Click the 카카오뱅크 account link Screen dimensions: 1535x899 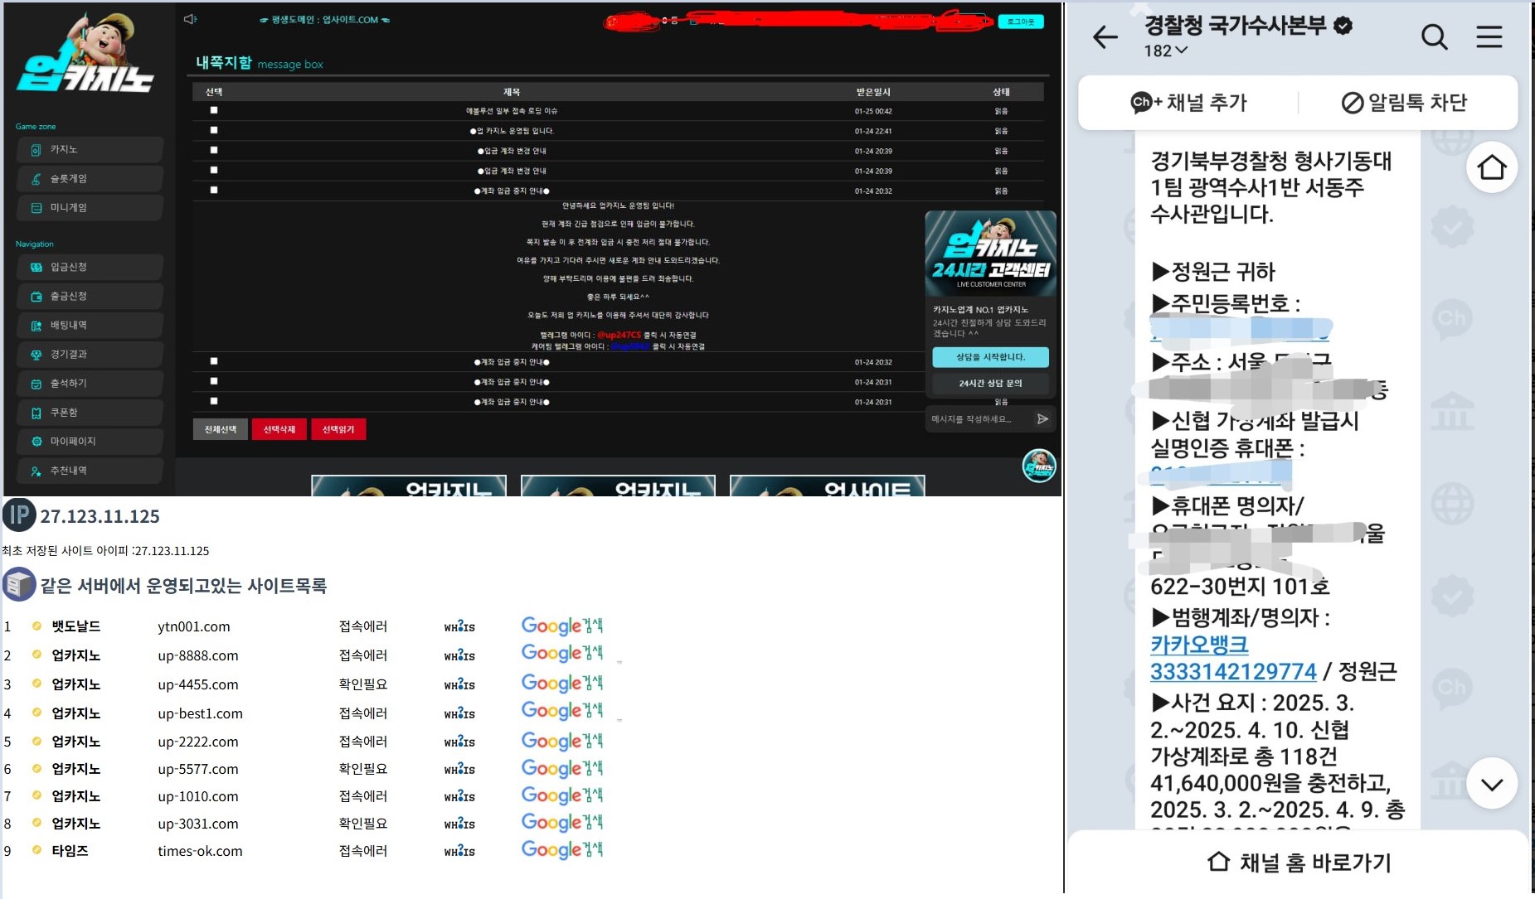click(x=1198, y=644)
